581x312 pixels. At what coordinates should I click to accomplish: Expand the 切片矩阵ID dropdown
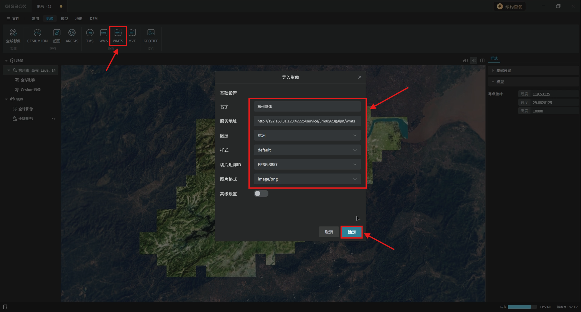click(x=307, y=164)
